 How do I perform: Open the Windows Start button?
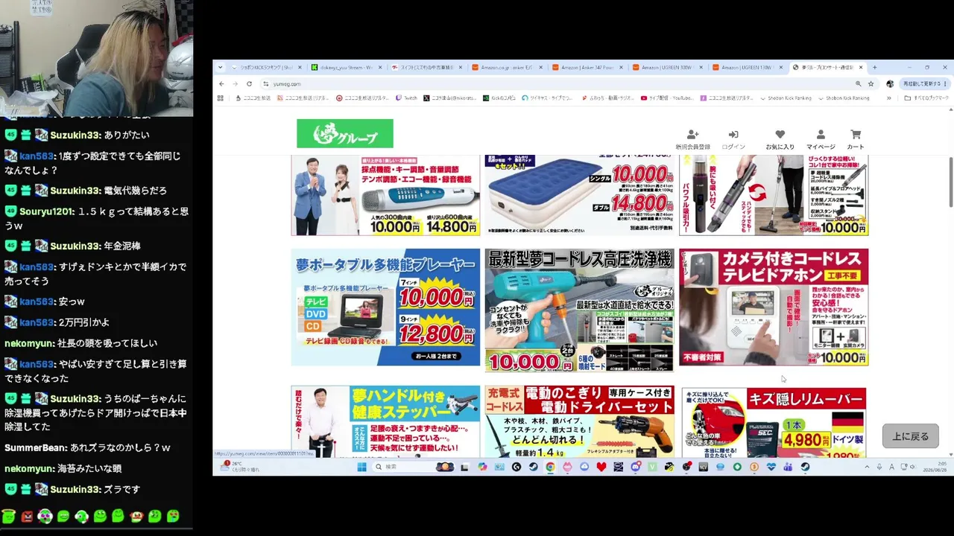[361, 467]
